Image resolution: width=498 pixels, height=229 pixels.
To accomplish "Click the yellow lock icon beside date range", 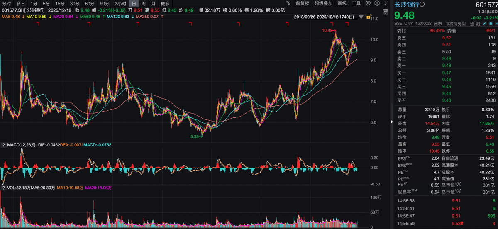I will [x=367, y=17].
